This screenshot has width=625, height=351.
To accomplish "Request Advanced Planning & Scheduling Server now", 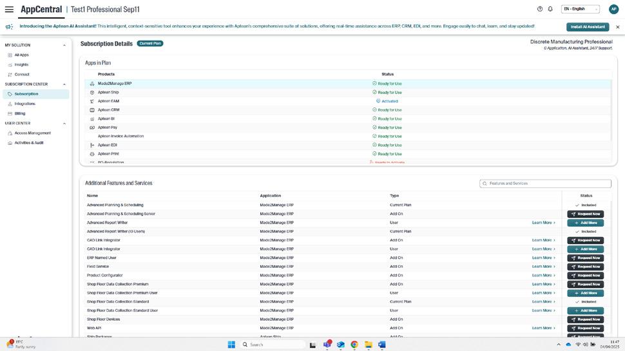I will point(586,214).
